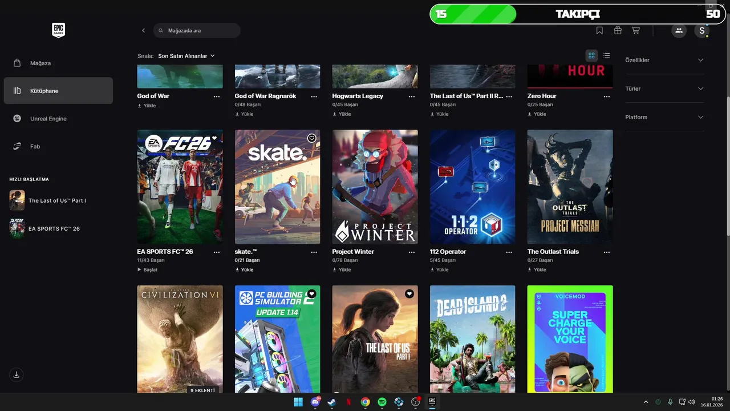The height and width of the screenshot is (411, 730).
Task: Open options menu for Project Winter
Action: pyautogui.click(x=412, y=252)
